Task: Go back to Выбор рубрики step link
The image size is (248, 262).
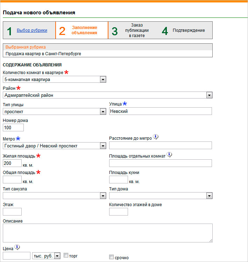Action: point(32,30)
